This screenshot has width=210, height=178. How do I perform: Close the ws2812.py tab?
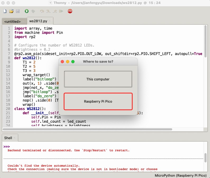[x=50, y=21]
